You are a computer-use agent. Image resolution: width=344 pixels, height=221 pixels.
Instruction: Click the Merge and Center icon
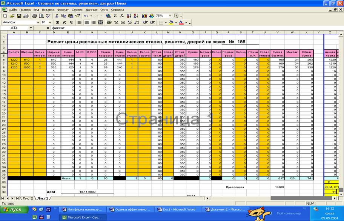tap(101, 23)
